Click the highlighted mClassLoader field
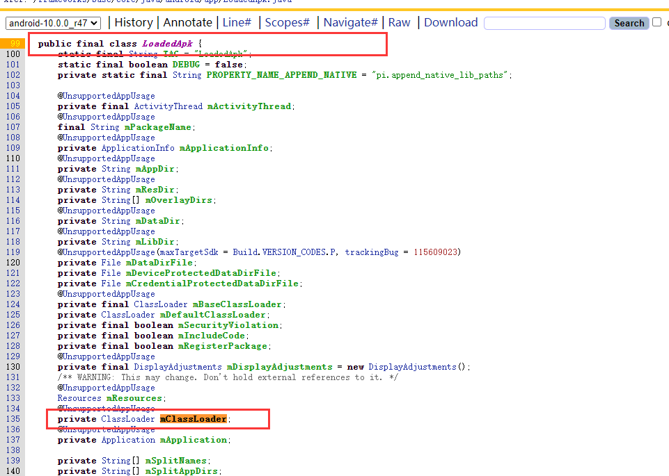669x476 pixels. pos(194,419)
